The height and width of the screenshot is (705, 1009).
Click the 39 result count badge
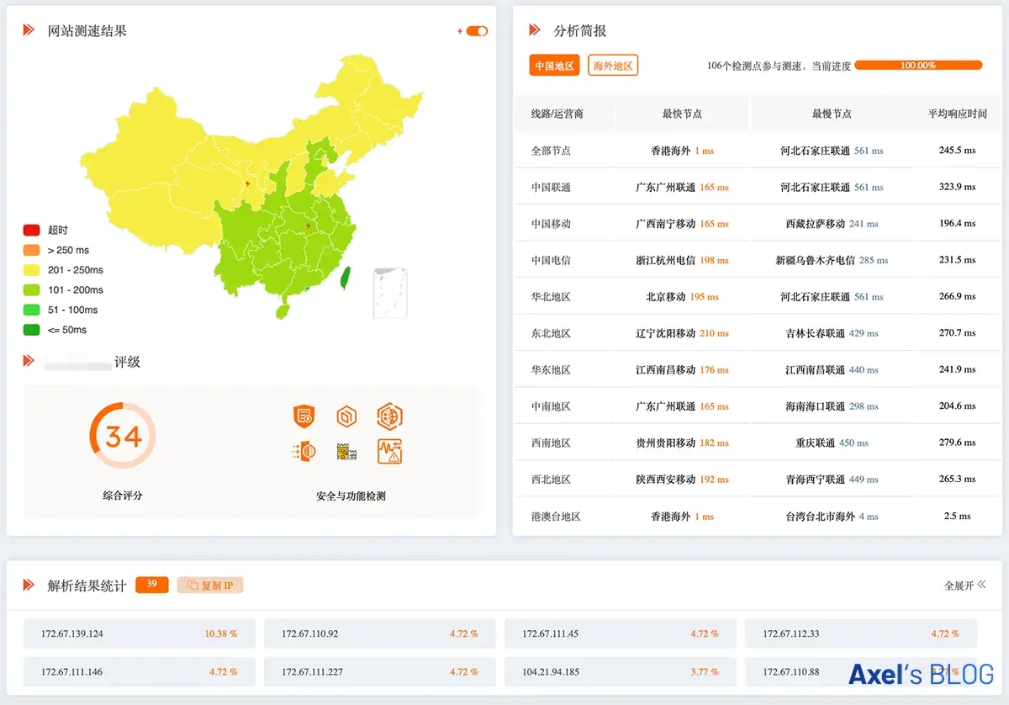151,585
